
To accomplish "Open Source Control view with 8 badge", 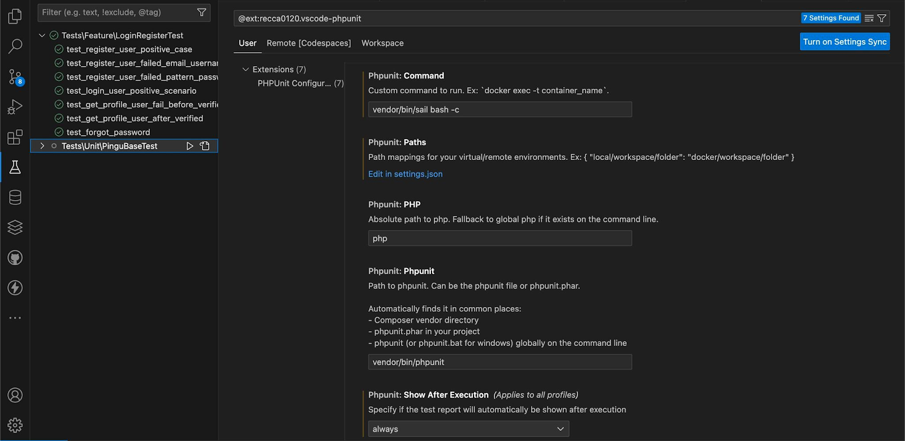I will (x=15, y=77).
